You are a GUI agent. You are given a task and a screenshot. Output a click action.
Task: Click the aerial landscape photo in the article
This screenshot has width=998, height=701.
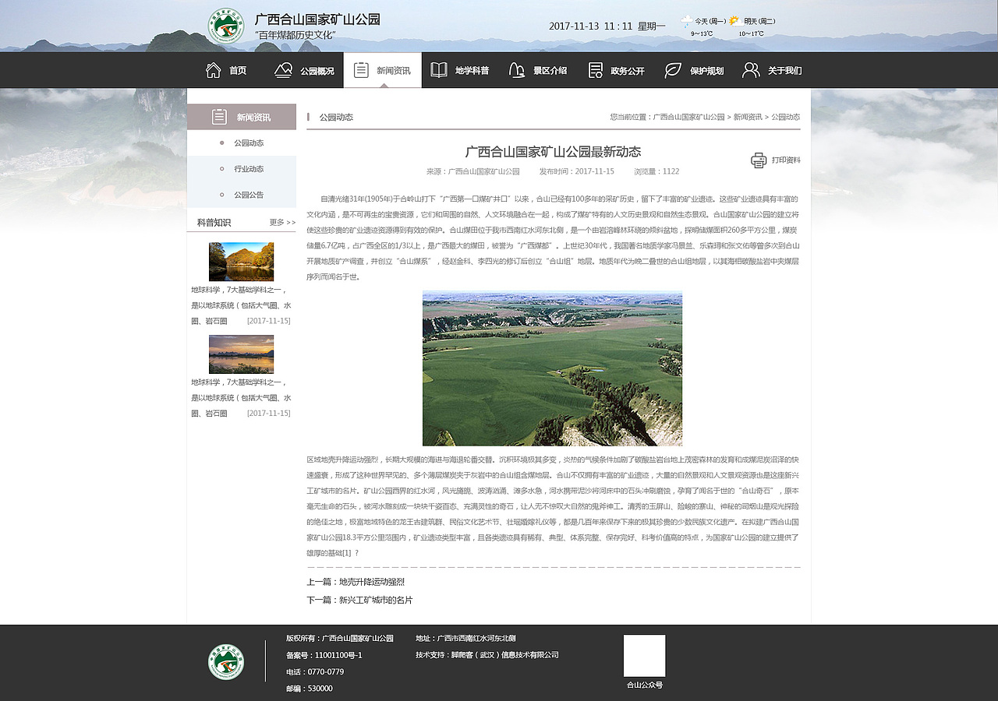[552, 368]
